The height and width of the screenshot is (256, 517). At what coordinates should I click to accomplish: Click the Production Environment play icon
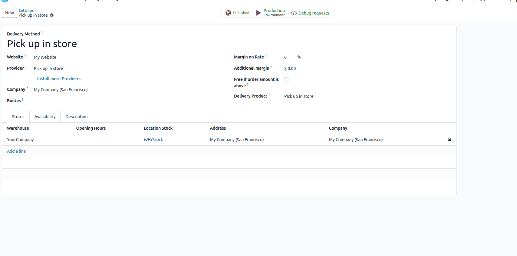tap(258, 13)
